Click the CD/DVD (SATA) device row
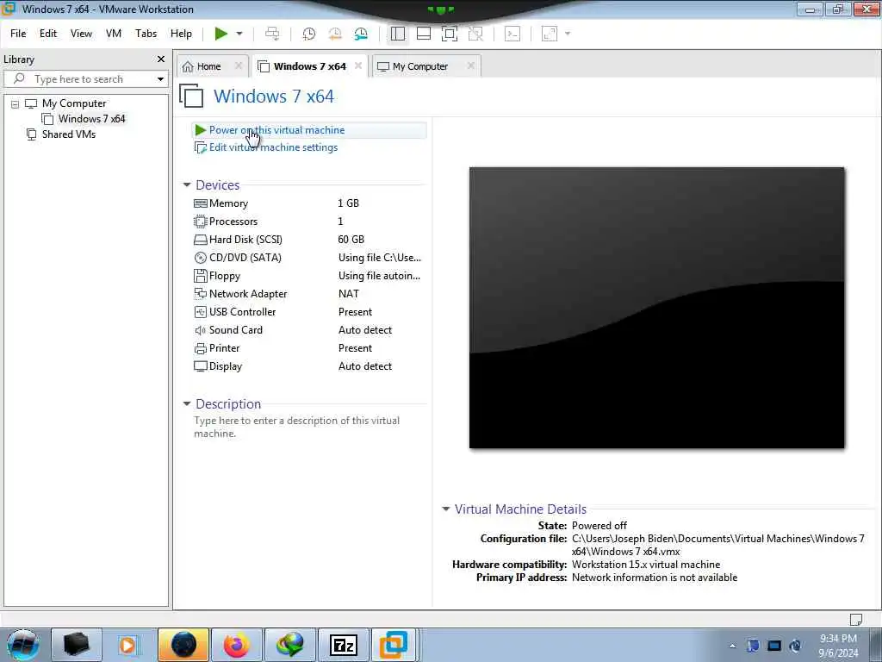 (x=307, y=258)
